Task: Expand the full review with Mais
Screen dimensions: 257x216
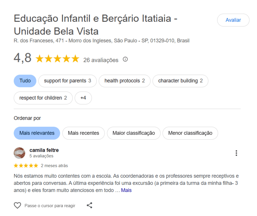Action: click(126, 190)
